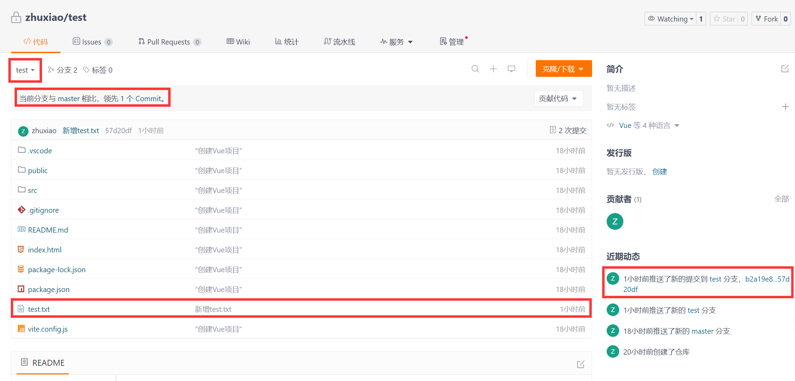Open the Web IDE monitor icon
Viewport: 795px width, 381px height.
(511, 69)
